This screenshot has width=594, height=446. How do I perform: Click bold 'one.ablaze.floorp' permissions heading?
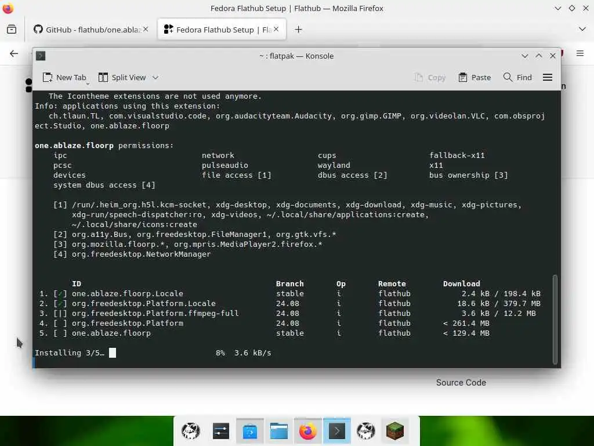pos(74,146)
